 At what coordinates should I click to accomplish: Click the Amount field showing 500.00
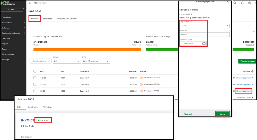pyautogui.click(x=204, y=35)
